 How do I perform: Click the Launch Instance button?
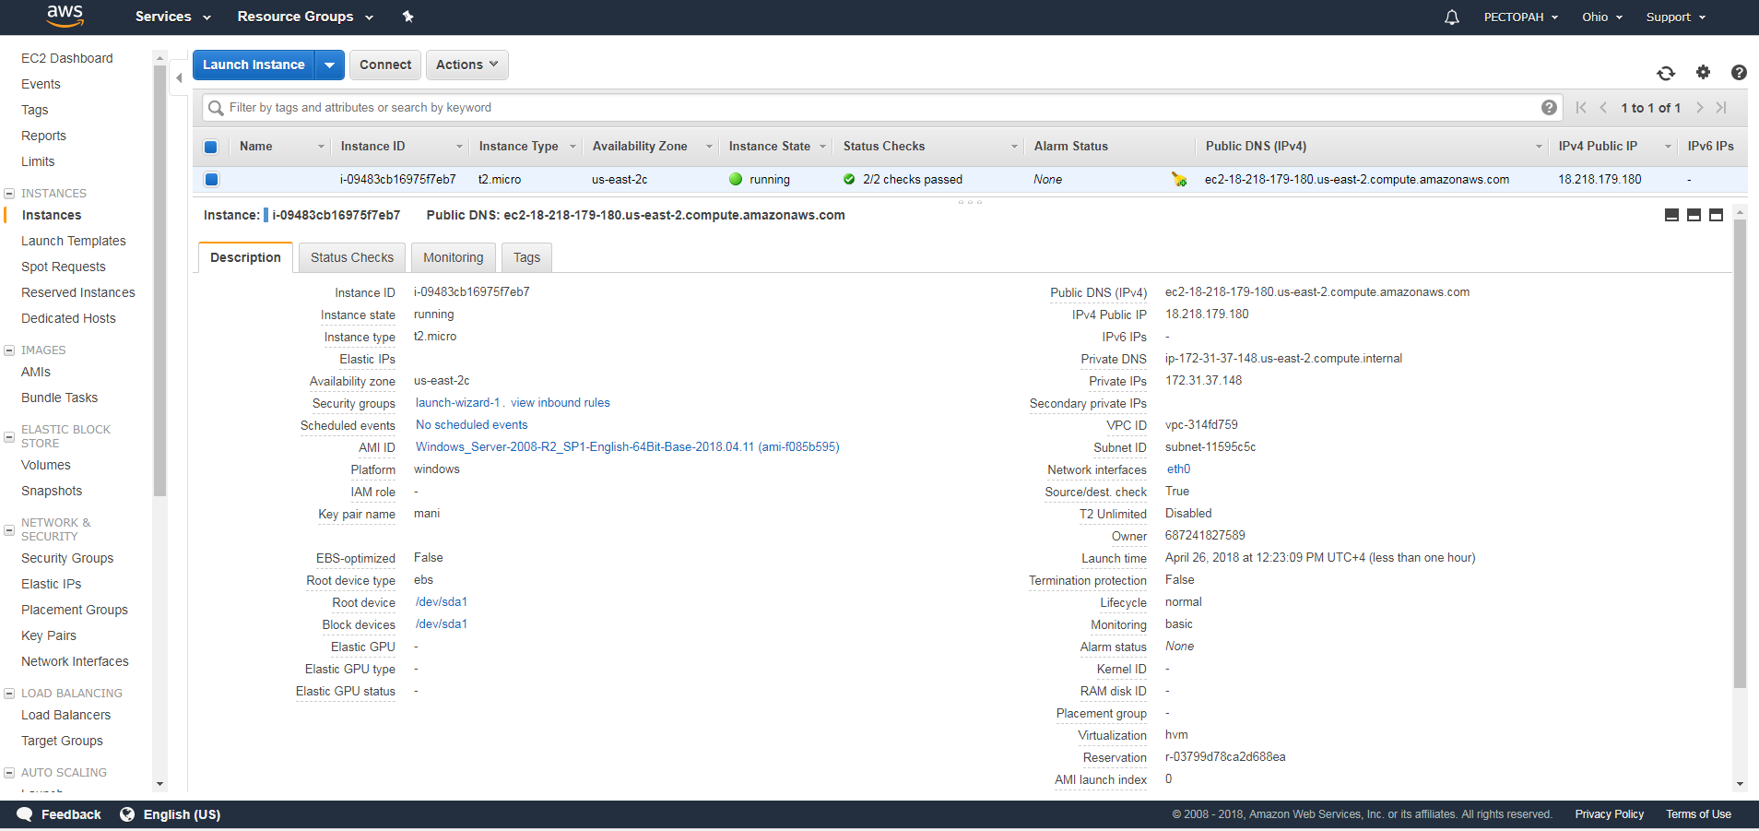(x=254, y=65)
